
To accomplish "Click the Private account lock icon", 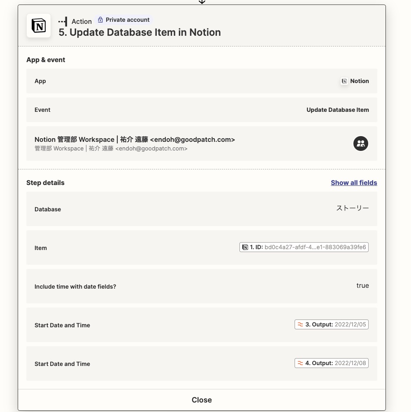I will click(100, 20).
